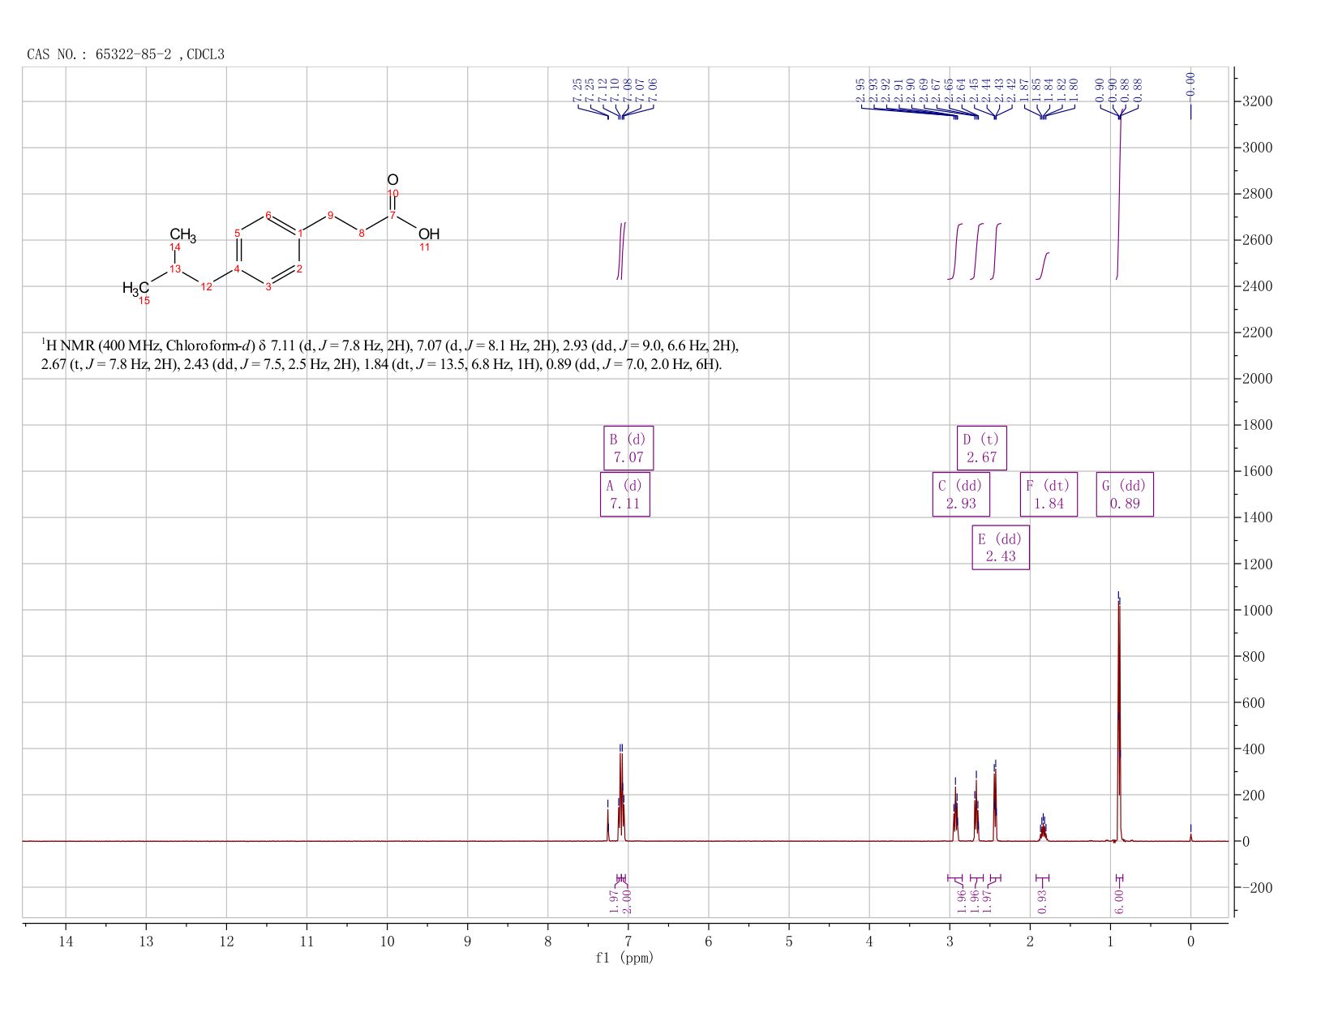Screen dimensions: 1338x1034
Task: Select the multiplet box B (d) 7.07
Action: 628,448
